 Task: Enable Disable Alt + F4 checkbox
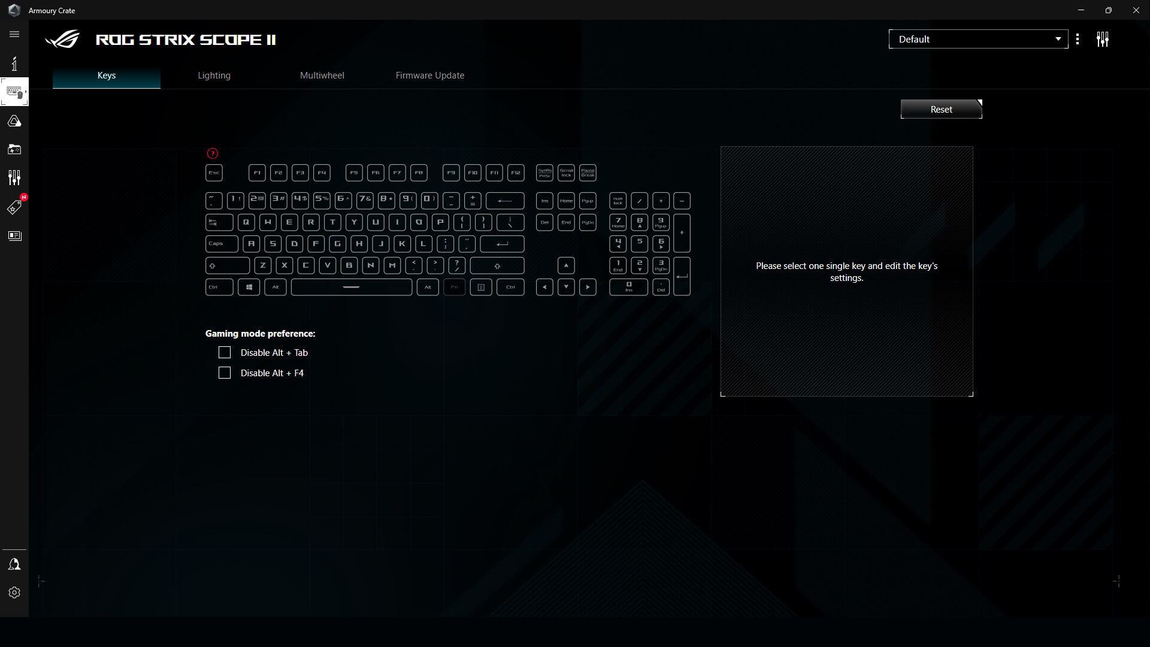(225, 373)
